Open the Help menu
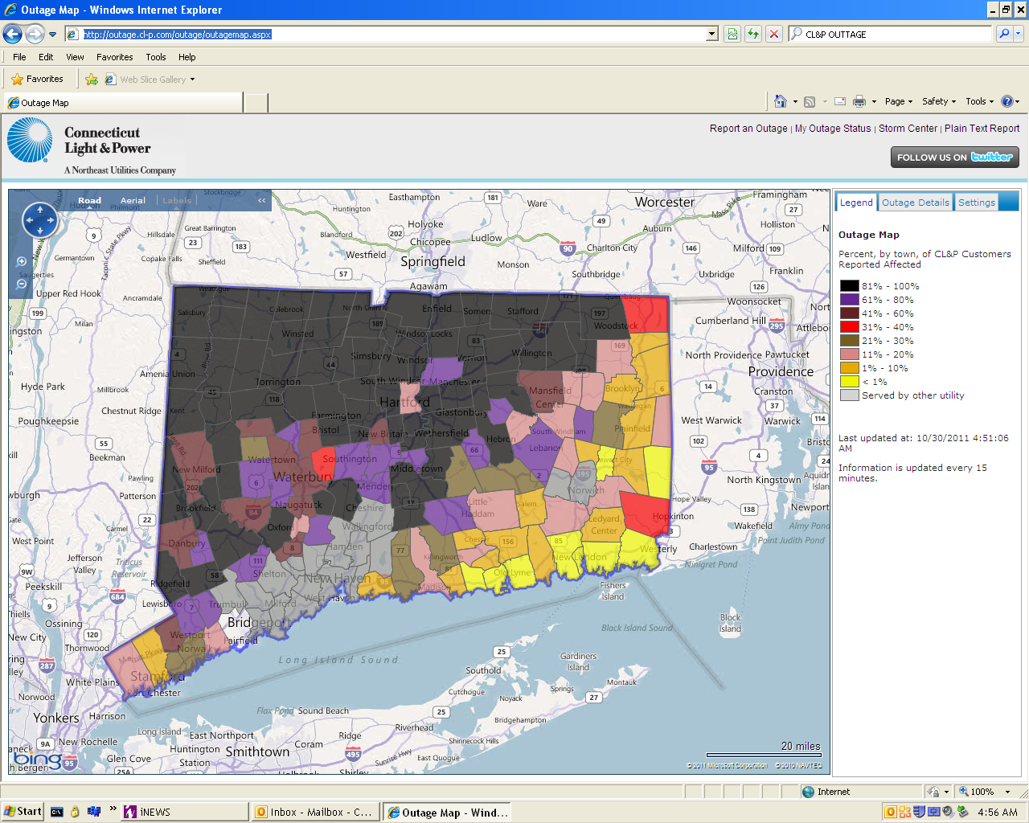The height and width of the screenshot is (823, 1029). click(187, 57)
